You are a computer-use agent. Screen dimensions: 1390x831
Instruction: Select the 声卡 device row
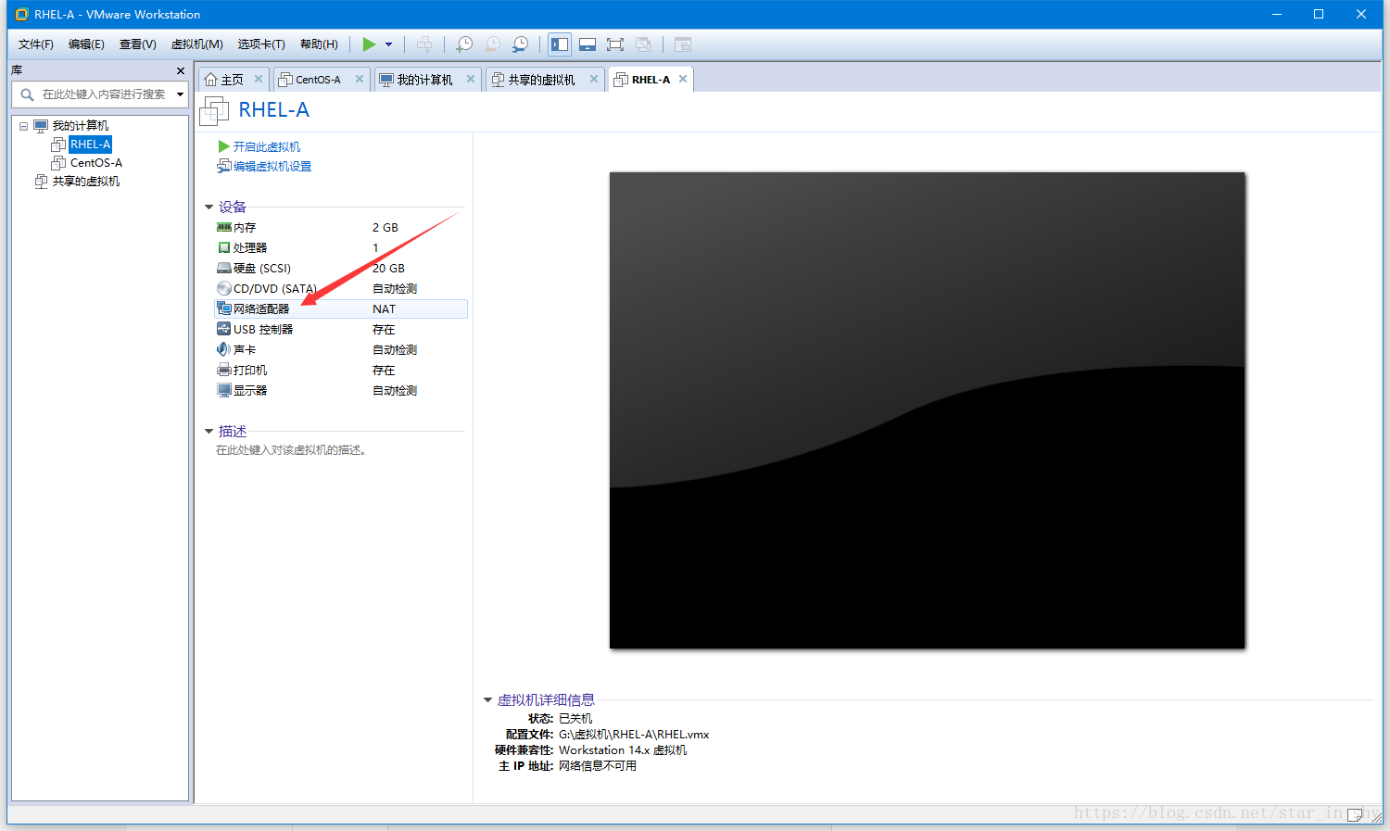coord(341,350)
